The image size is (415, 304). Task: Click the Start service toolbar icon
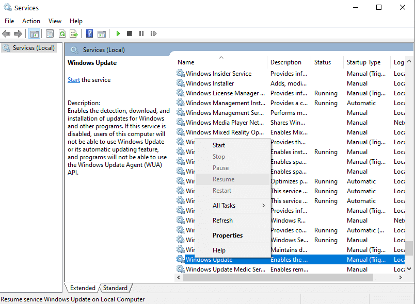click(x=118, y=33)
